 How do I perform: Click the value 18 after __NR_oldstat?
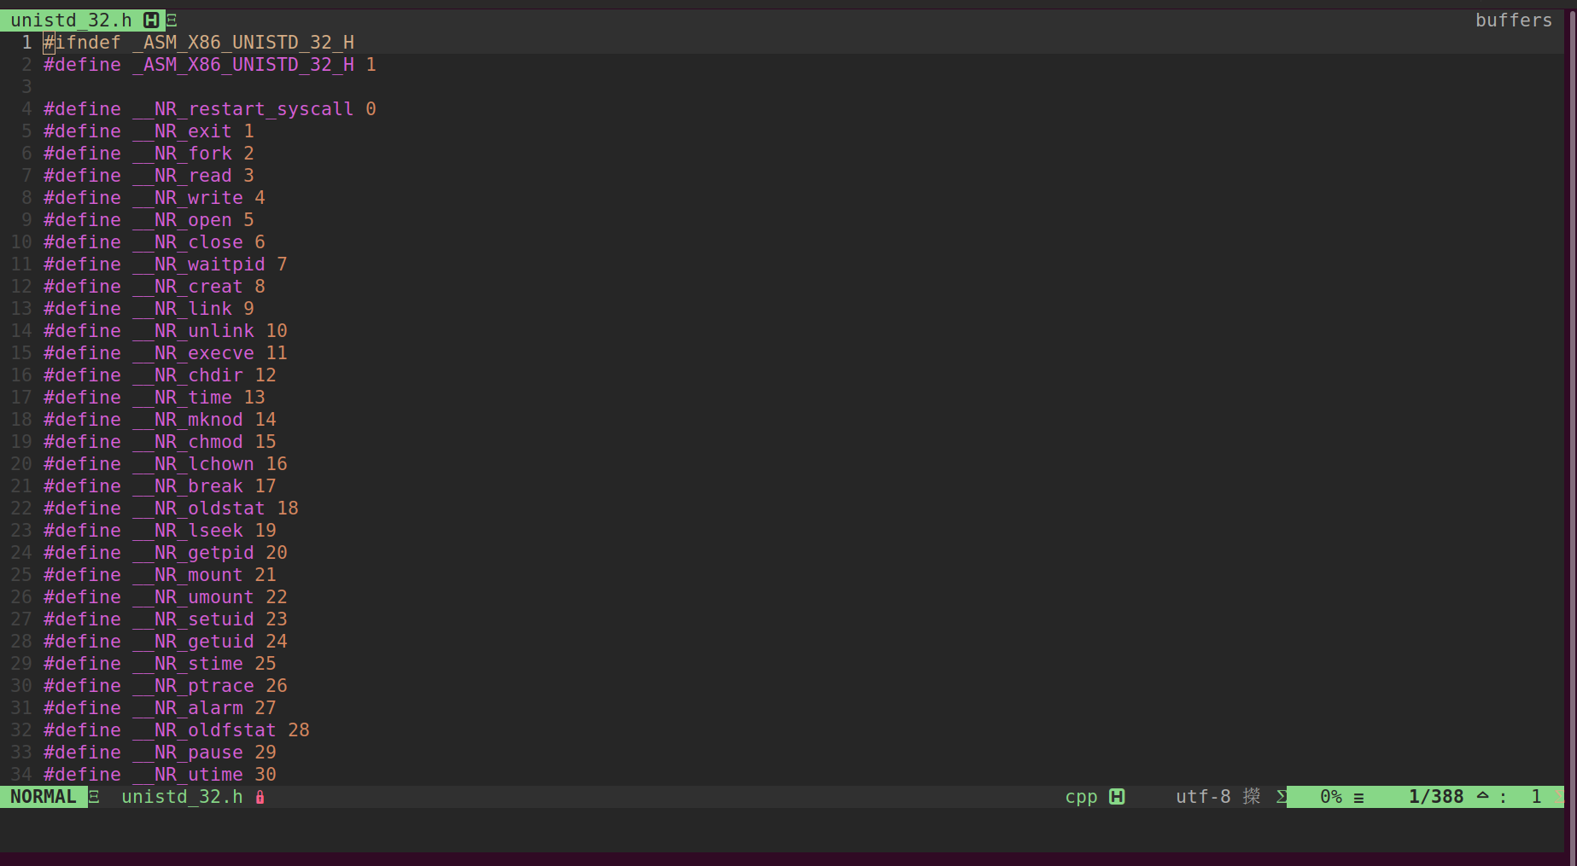288,509
